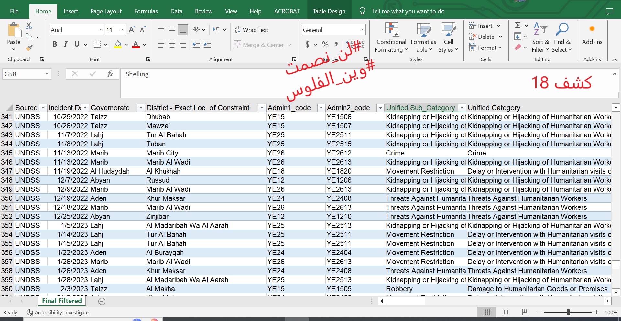Expand the Arial font name dropdown

pyautogui.click(x=101, y=30)
